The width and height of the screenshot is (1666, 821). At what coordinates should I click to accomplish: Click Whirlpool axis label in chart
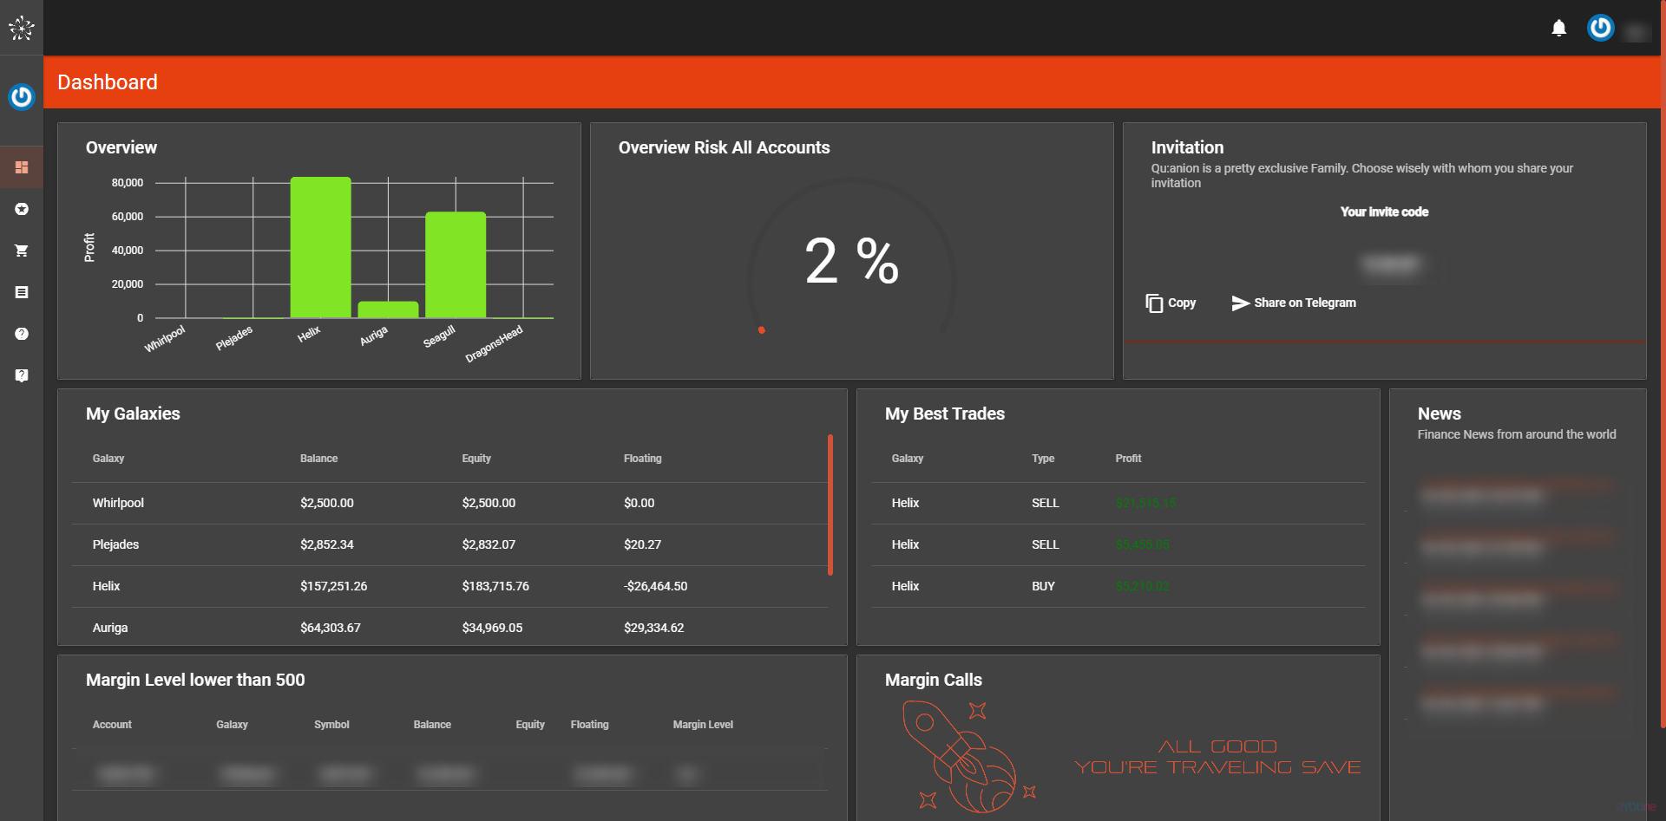(164, 338)
